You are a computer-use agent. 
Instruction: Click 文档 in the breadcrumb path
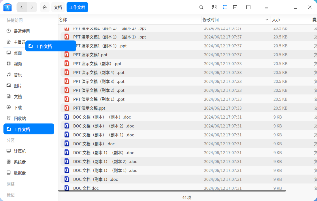(58, 7)
